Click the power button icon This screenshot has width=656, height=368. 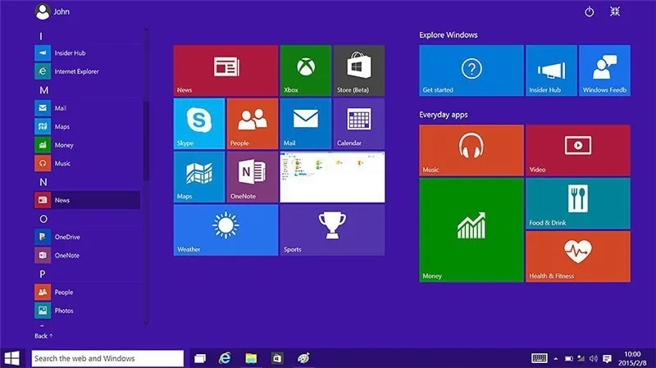[589, 11]
